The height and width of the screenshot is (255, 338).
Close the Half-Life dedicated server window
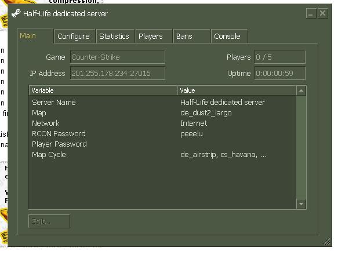click(322, 13)
